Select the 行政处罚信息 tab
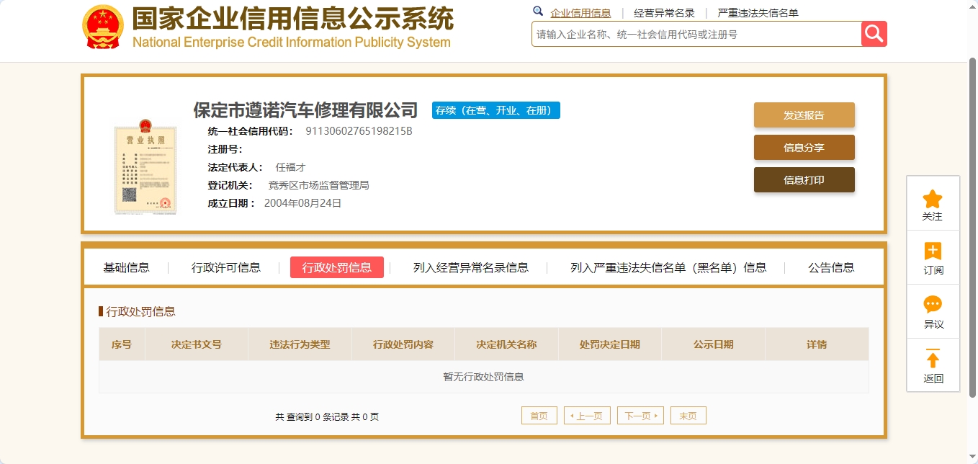 [x=337, y=267]
